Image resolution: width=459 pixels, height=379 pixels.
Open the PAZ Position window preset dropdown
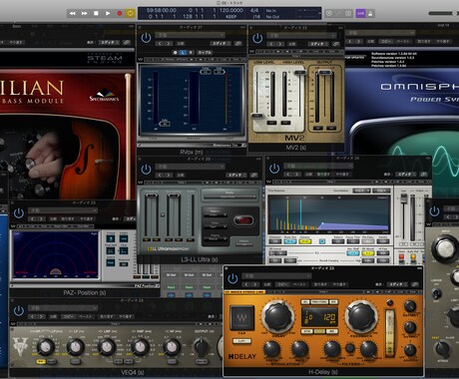pyautogui.click(x=63, y=210)
